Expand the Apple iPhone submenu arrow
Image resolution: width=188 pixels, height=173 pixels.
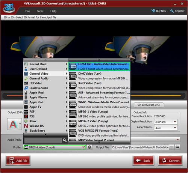67,97
